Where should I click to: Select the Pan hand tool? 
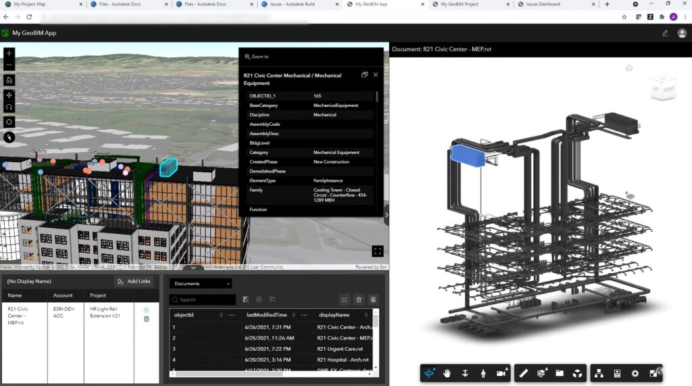tap(447, 373)
